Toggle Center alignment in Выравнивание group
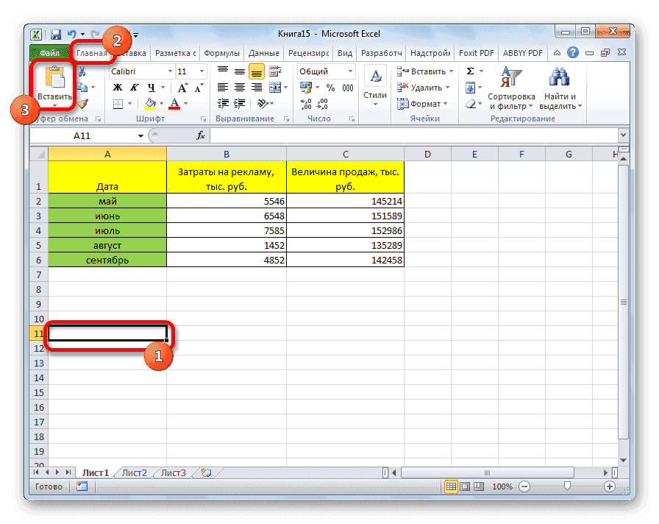The image size is (659, 524). [x=239, y=87]
